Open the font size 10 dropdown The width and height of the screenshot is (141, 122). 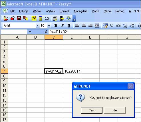[x=49, y=26]
